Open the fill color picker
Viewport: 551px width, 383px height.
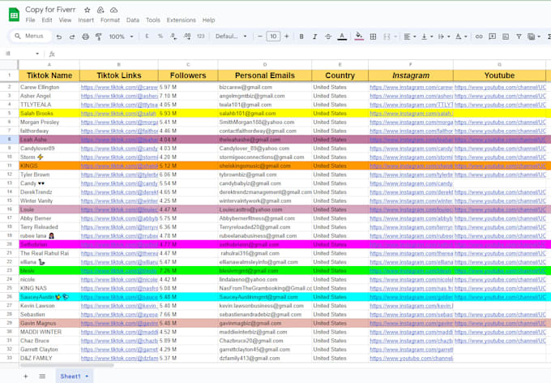pos(359,37)
